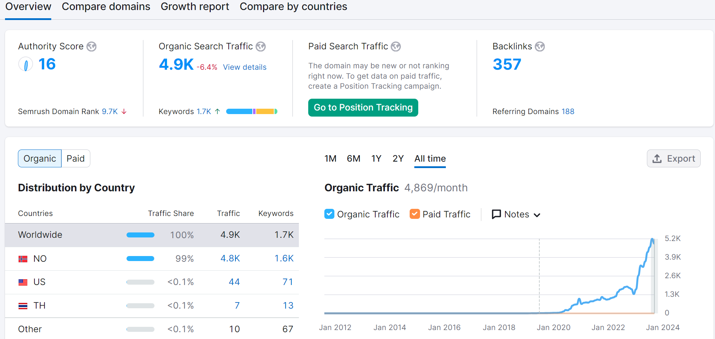Uncheck the Organic Traffic checkbox
This screenshot has width=715, height=339.
[x=329, y=214]
